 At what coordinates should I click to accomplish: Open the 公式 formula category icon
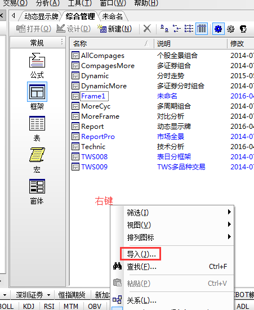pos(37,60)
